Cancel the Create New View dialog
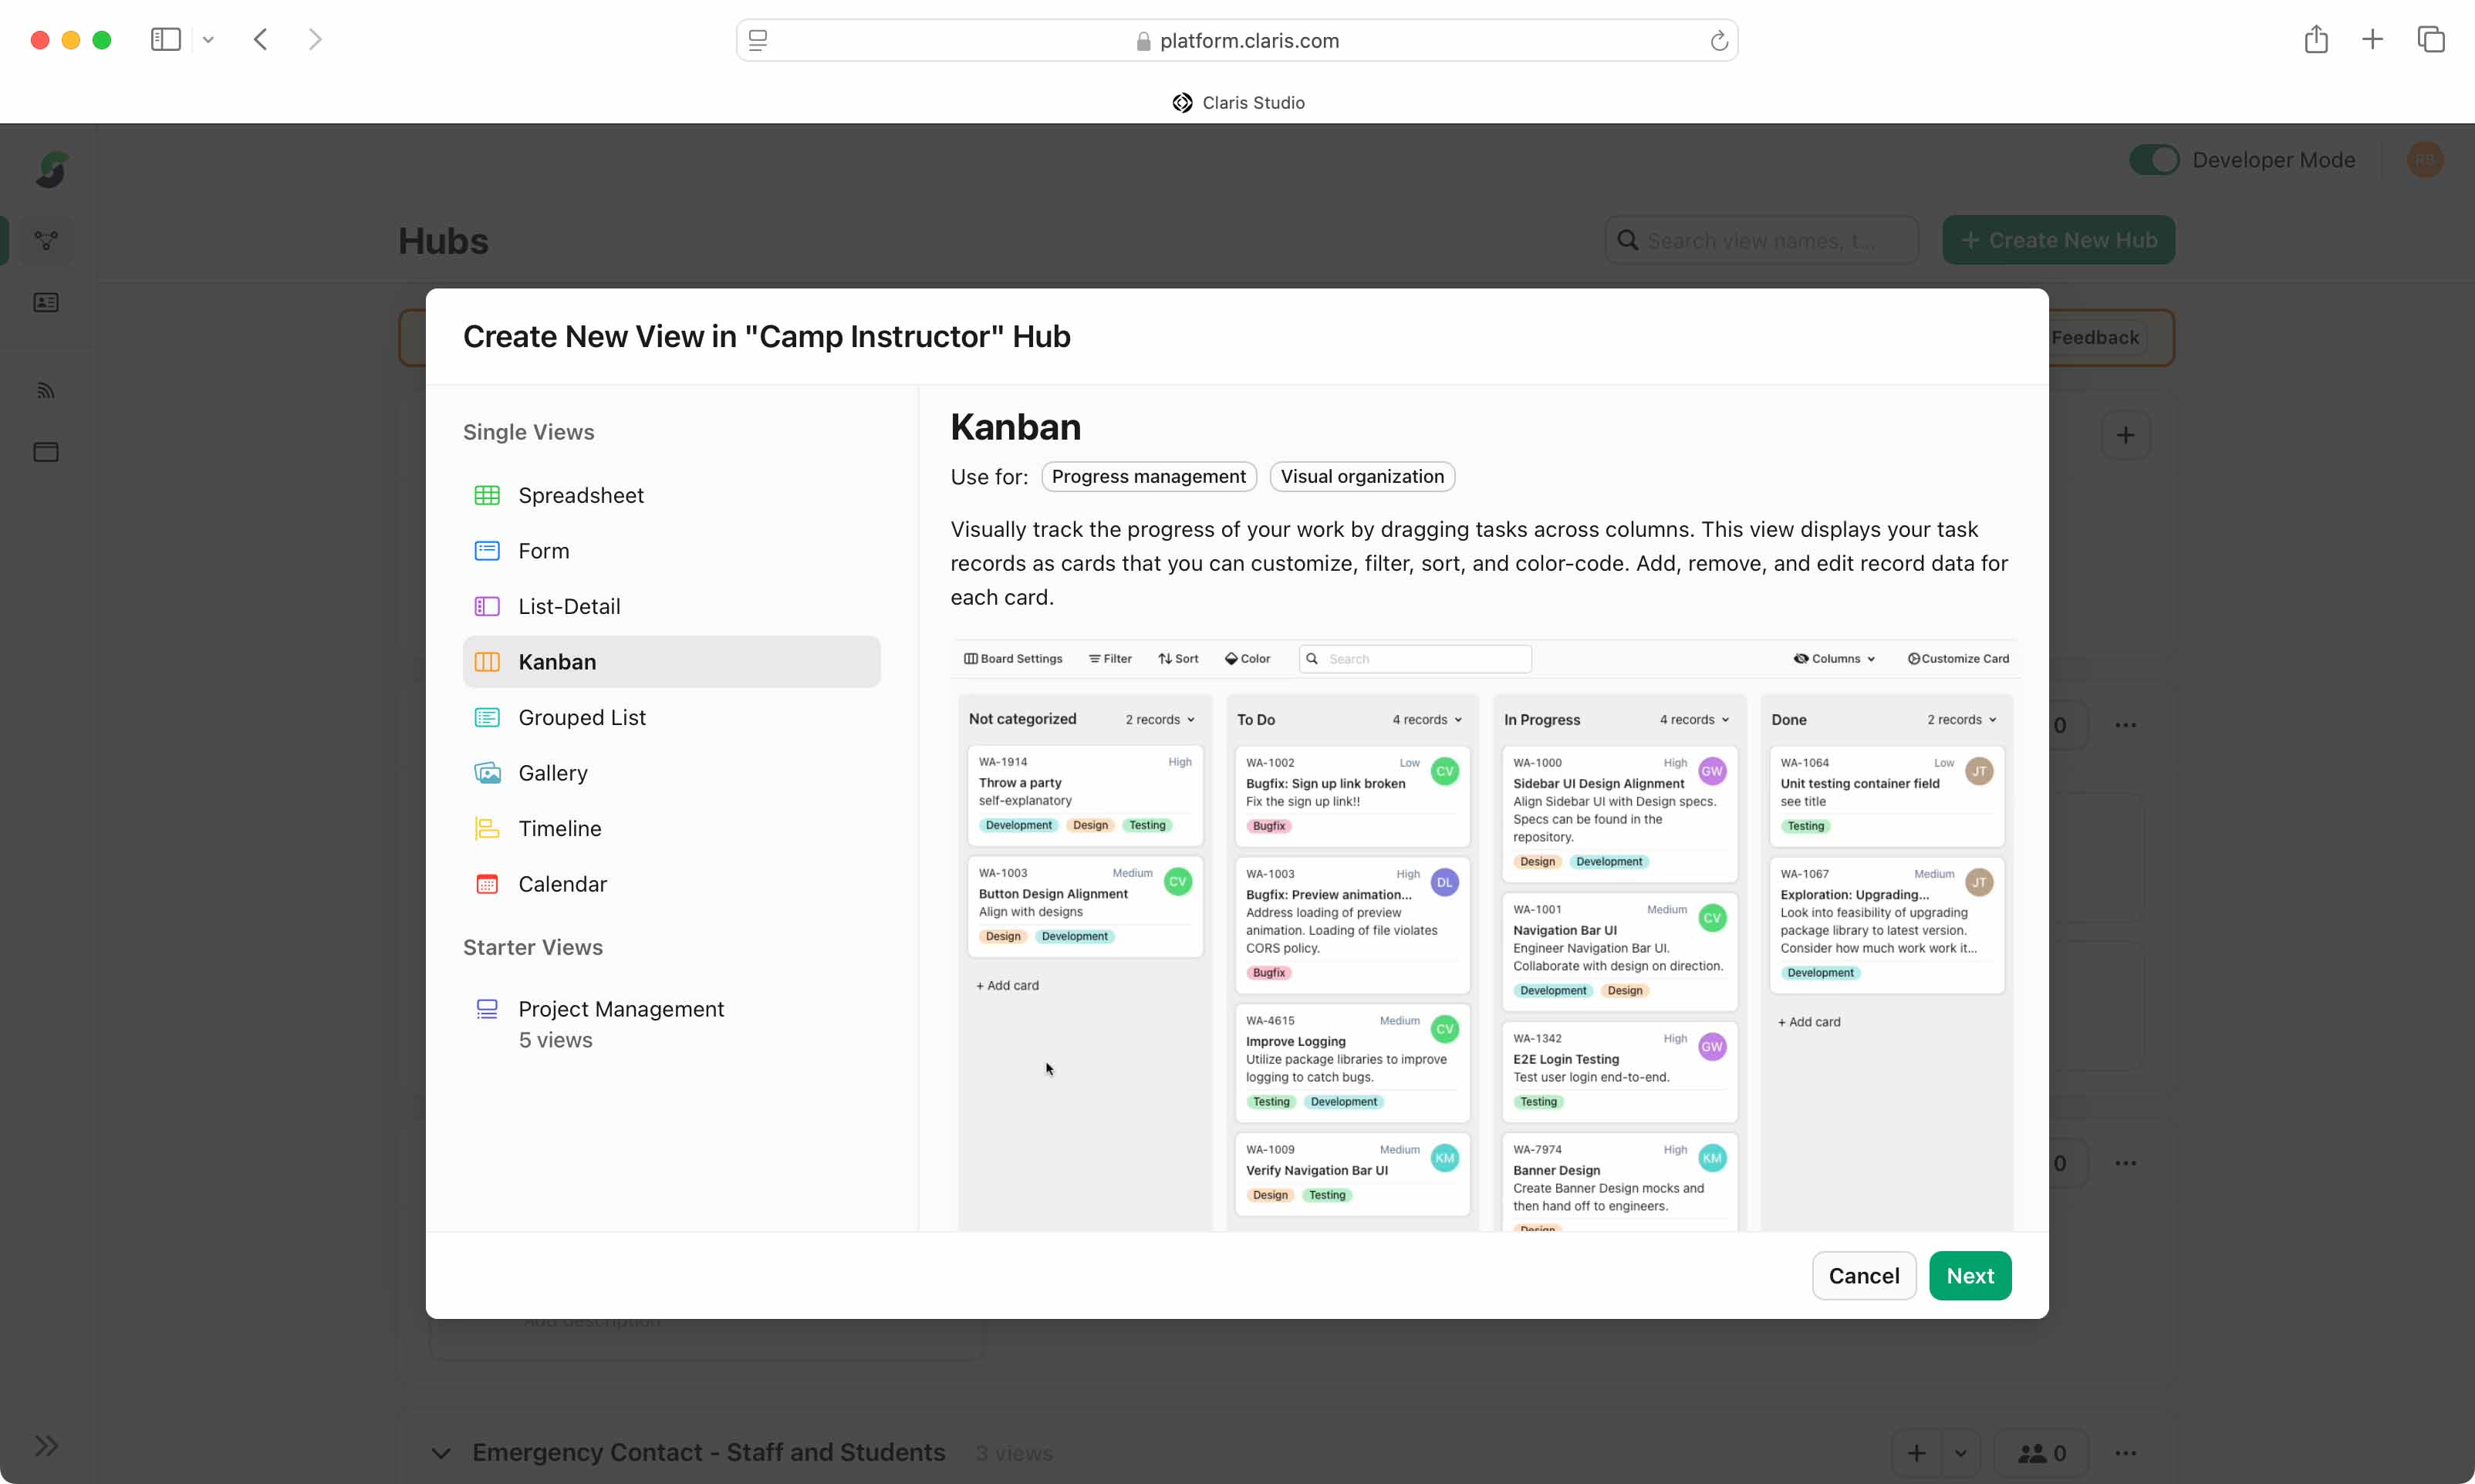Screen dimensions: 2475x1484 pos(1863,1275)
